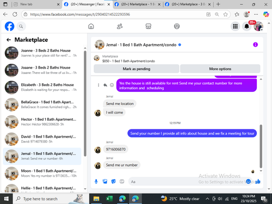Open Edge settings and more menu
This screenshot has width=272, height=204.
coord(256,14)
